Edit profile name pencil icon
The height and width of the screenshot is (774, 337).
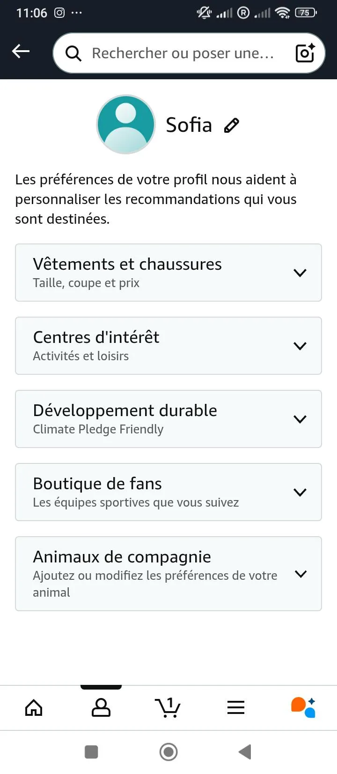point(232,125)
